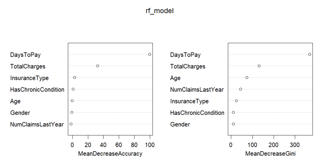
Task: Click NumClaimsLastYear point in MeanDecreaseAccuracy plot
Action: [x=71, y=124]
